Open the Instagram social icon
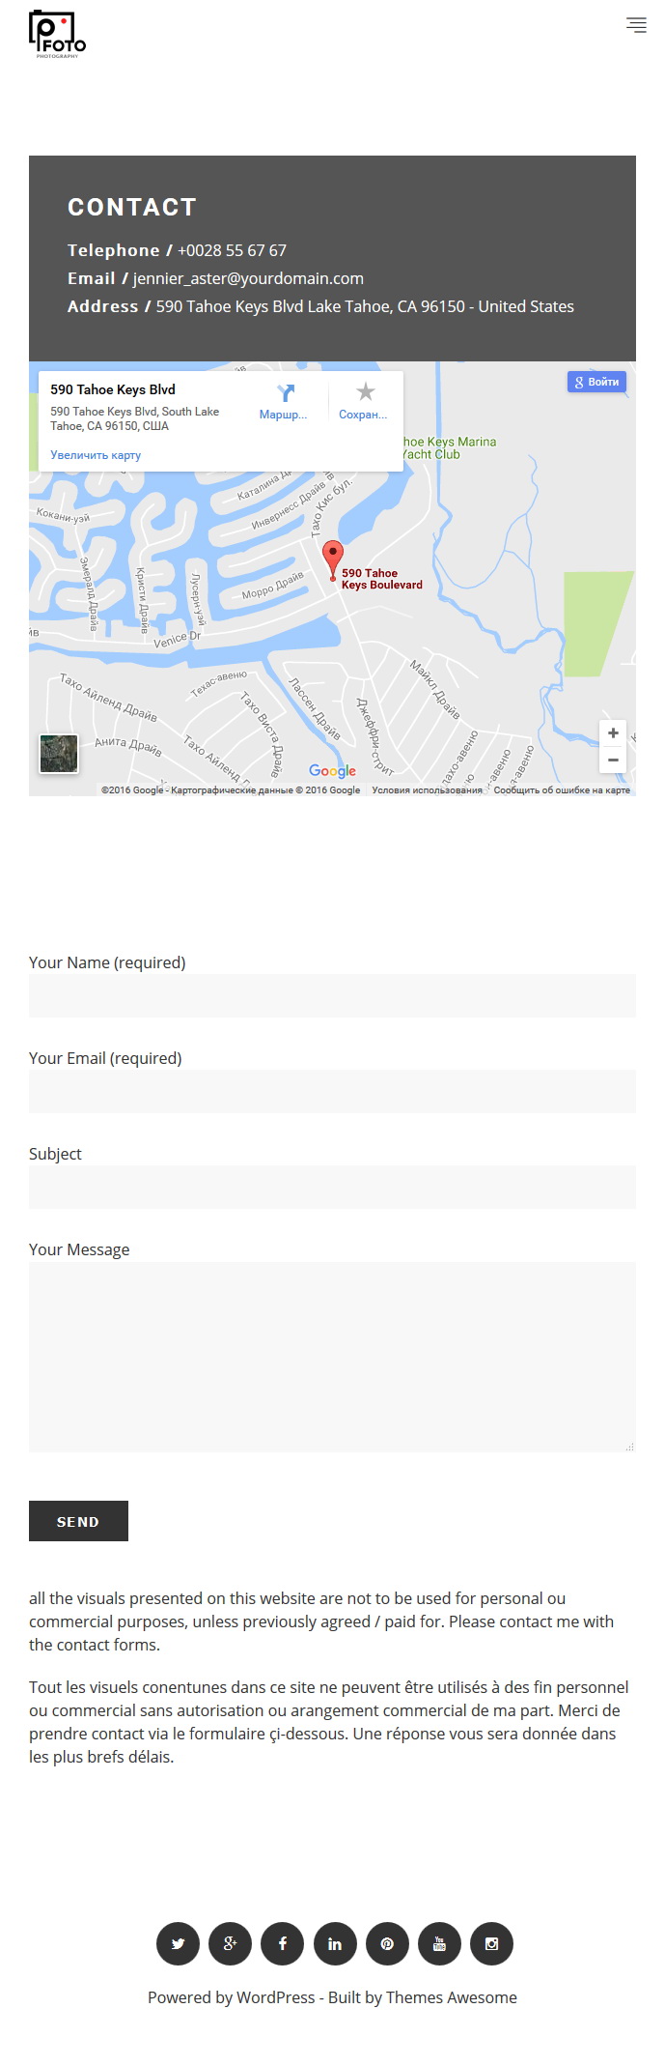 click(491, 1943)
